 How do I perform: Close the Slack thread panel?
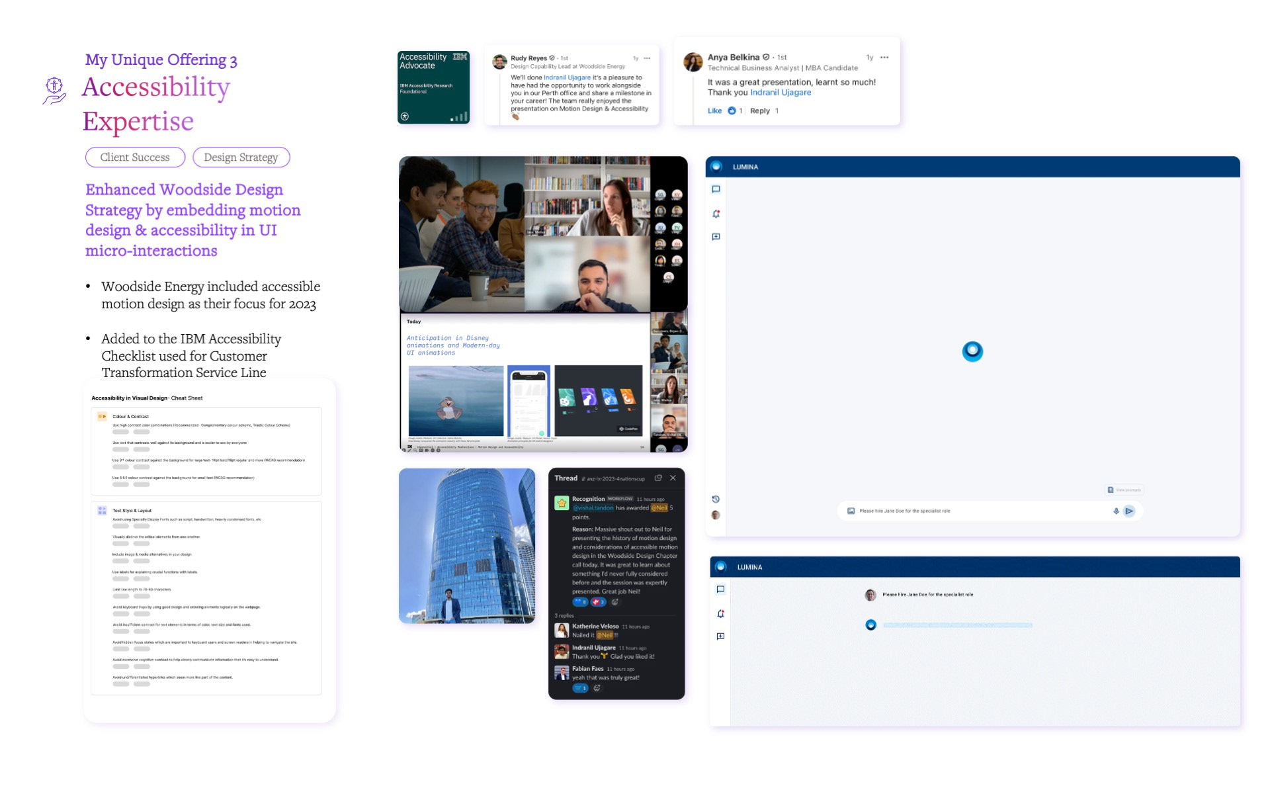(673, 478)
